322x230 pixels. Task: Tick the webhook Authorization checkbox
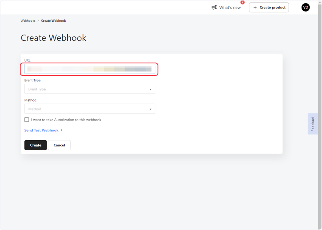click(27, 120)
